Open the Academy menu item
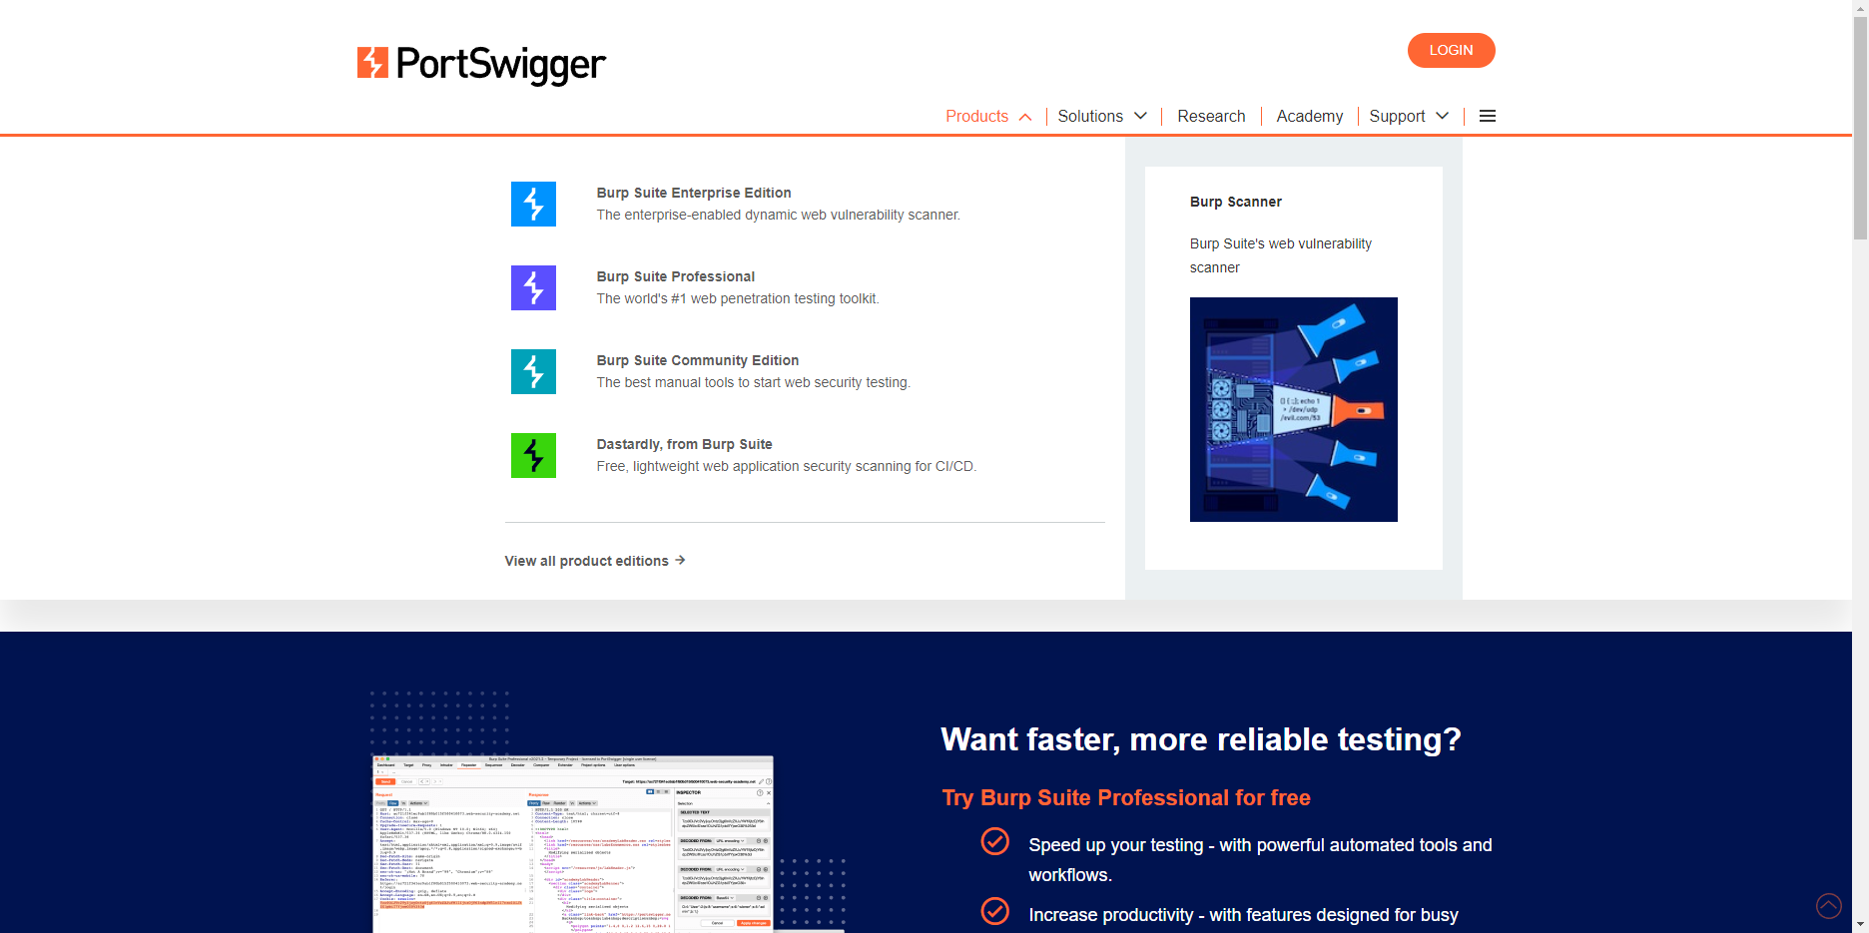 [1309, 116]
